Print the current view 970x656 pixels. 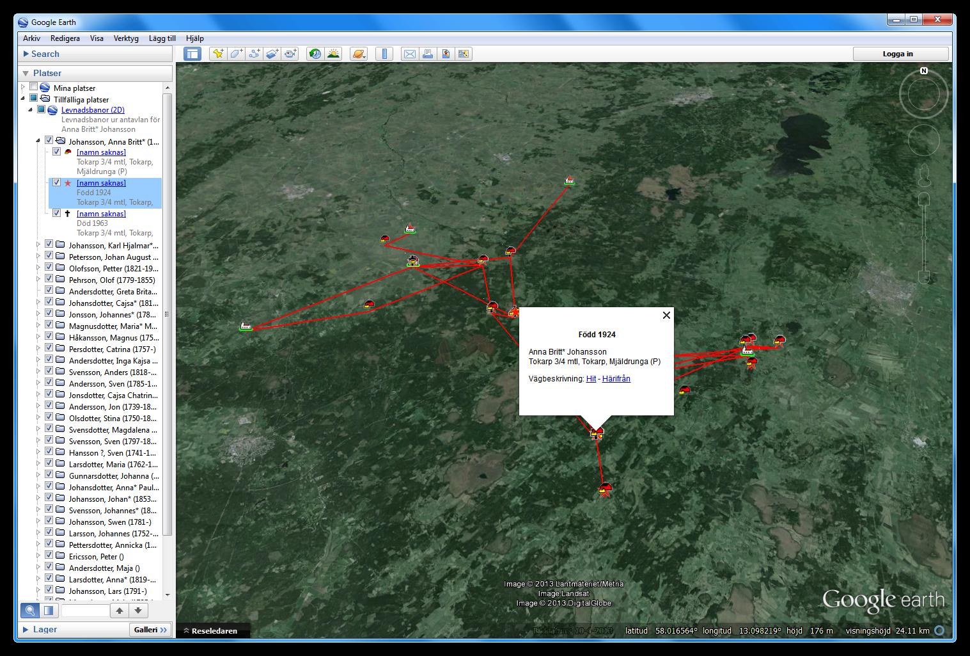click(427, 54)
